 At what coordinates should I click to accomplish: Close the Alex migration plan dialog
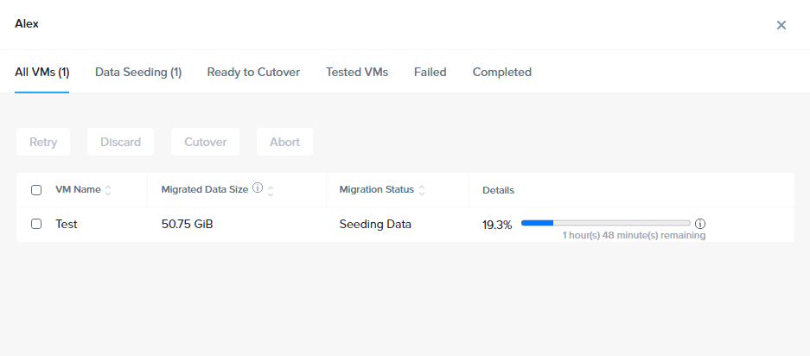click(781, 25)
